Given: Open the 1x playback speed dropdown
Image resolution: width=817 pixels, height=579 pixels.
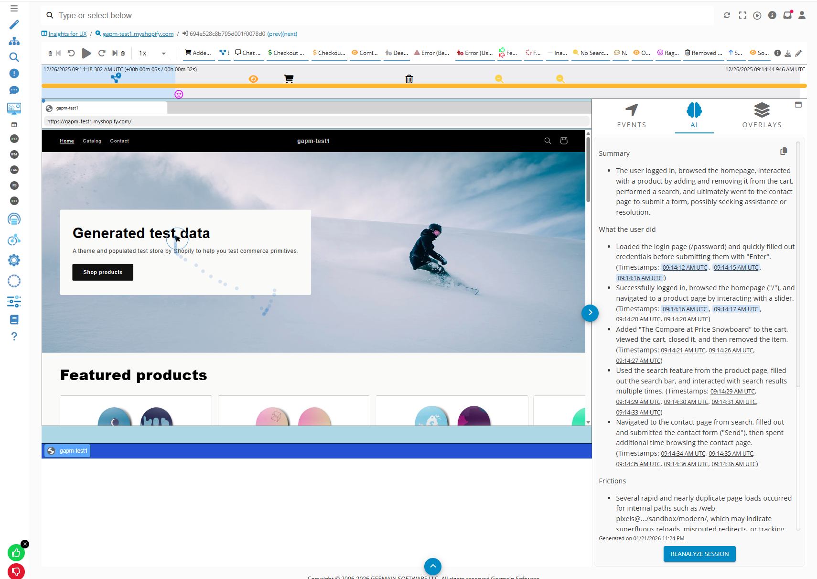Looking at the screenshot, I should coord(153,54).
